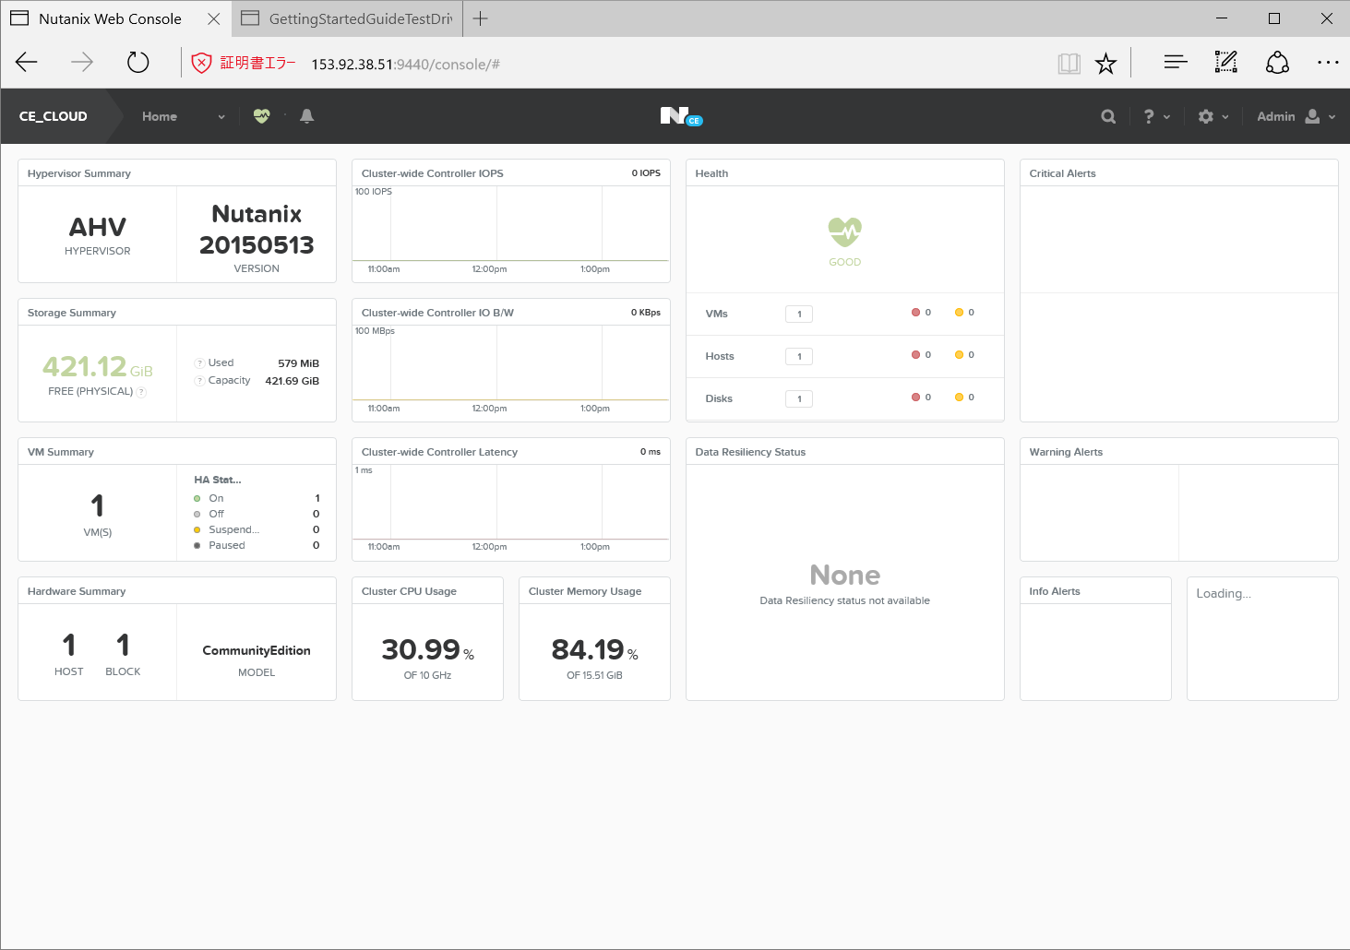The width and height of the screenshot is (1350, 950).
Task: Expand the Home view dropdown
Action: (x=221, y=117)
